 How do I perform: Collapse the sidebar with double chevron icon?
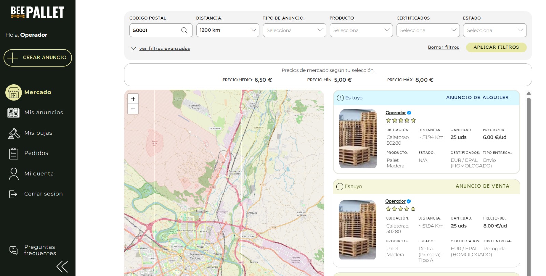click(62, 266)
